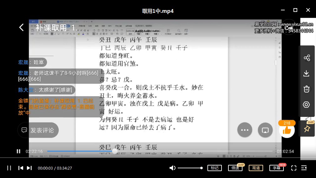Open the 倍速 playback speed menu
This screenshot has width=316, height=178.
pos(235,168)
